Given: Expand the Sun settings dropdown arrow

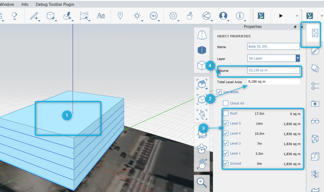Looking at the screenshot, I should (142, 21).
